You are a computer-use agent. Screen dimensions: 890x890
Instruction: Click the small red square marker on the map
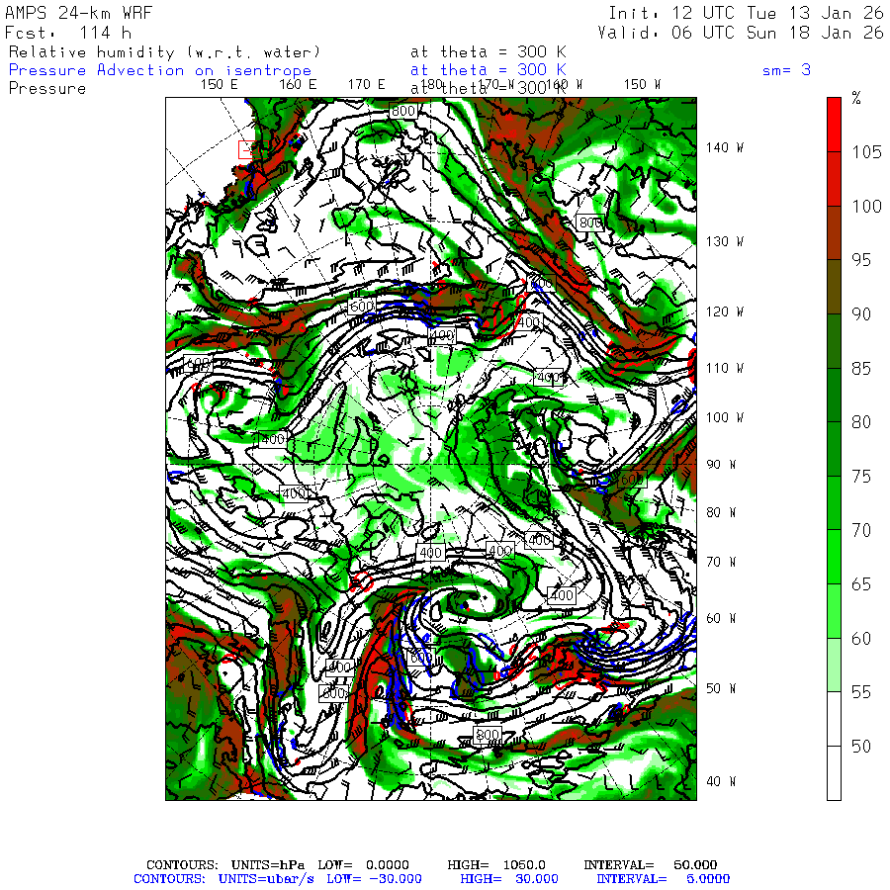tap(245, 150)
